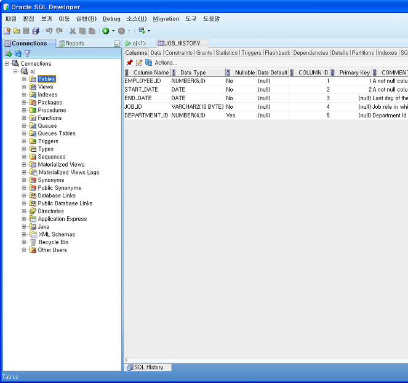Click the Edit table pencil icon

click(x=139, y=63)
